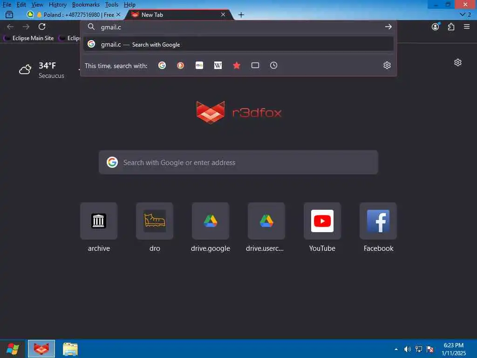Open a new tab with plus button
This screenshot has height=358, width=477.
tap(241, 14)
